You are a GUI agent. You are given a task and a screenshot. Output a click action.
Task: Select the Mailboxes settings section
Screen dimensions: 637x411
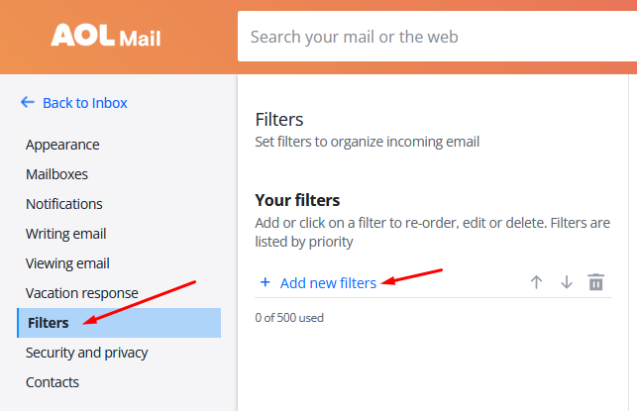[x=56, y=174]
